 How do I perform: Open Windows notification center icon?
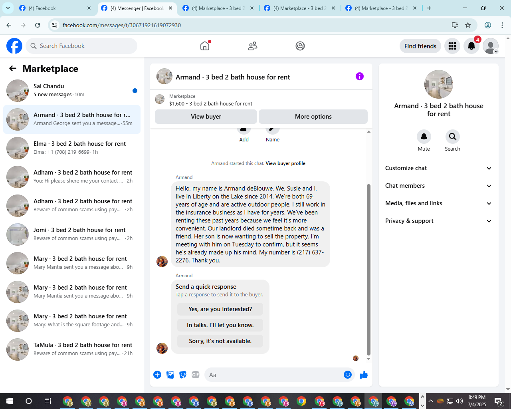(x=499, y=401)
